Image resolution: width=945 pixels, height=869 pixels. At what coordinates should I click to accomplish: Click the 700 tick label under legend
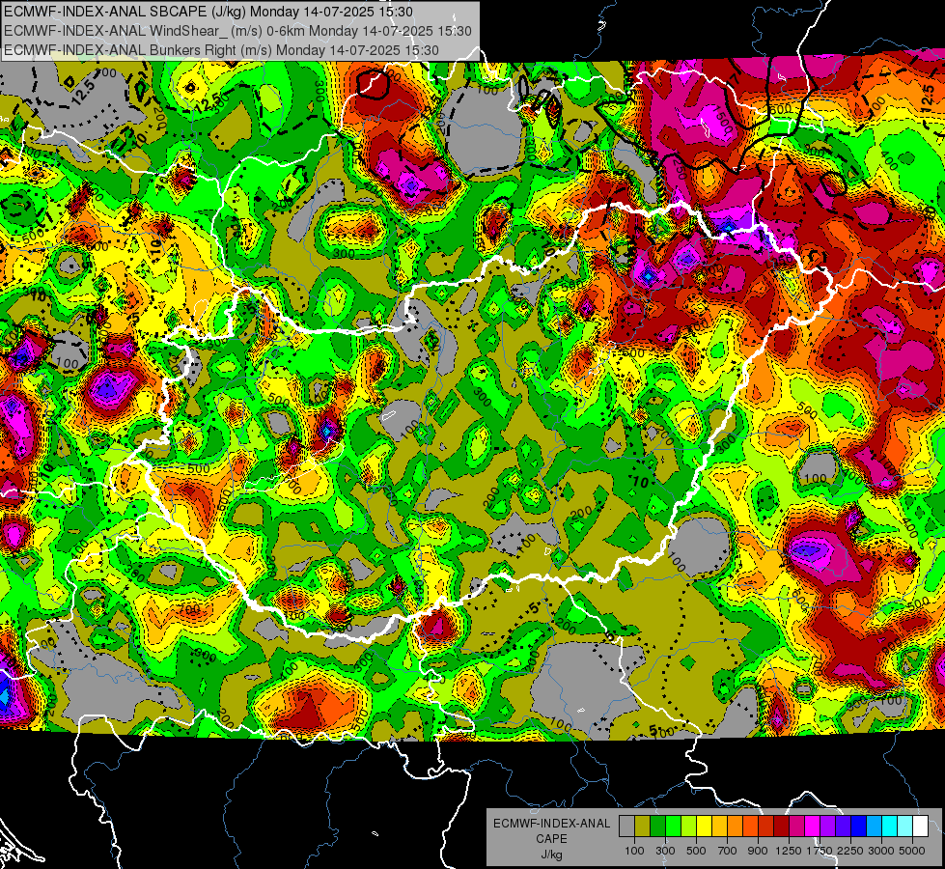point(728,851)
